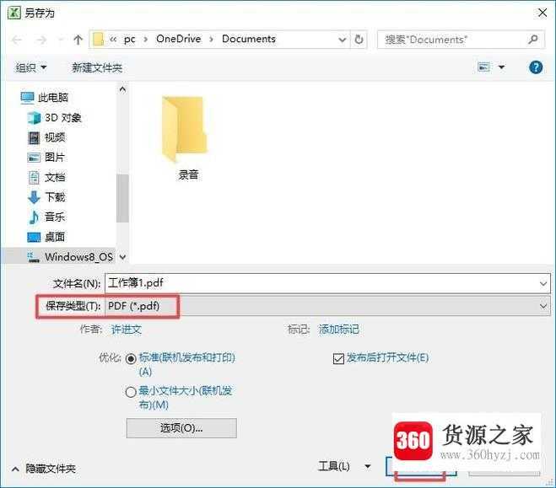556x488 pixels.
Task: Go up one folder level
Action: coord(78,40)
